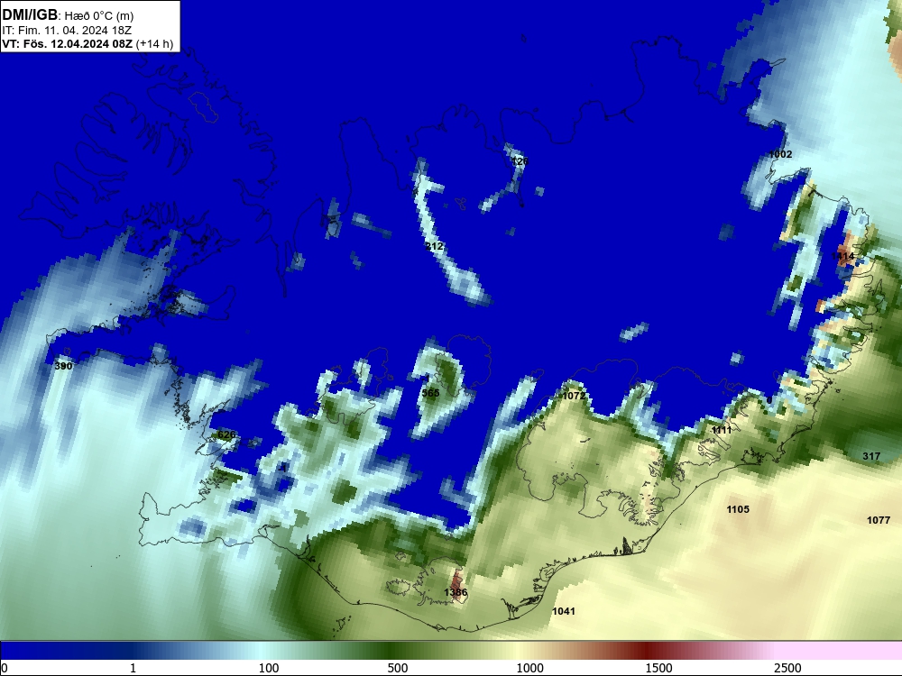Click the 126 value label on the map
This screenshot has width=902, height=676.
[x=520, y=161]
